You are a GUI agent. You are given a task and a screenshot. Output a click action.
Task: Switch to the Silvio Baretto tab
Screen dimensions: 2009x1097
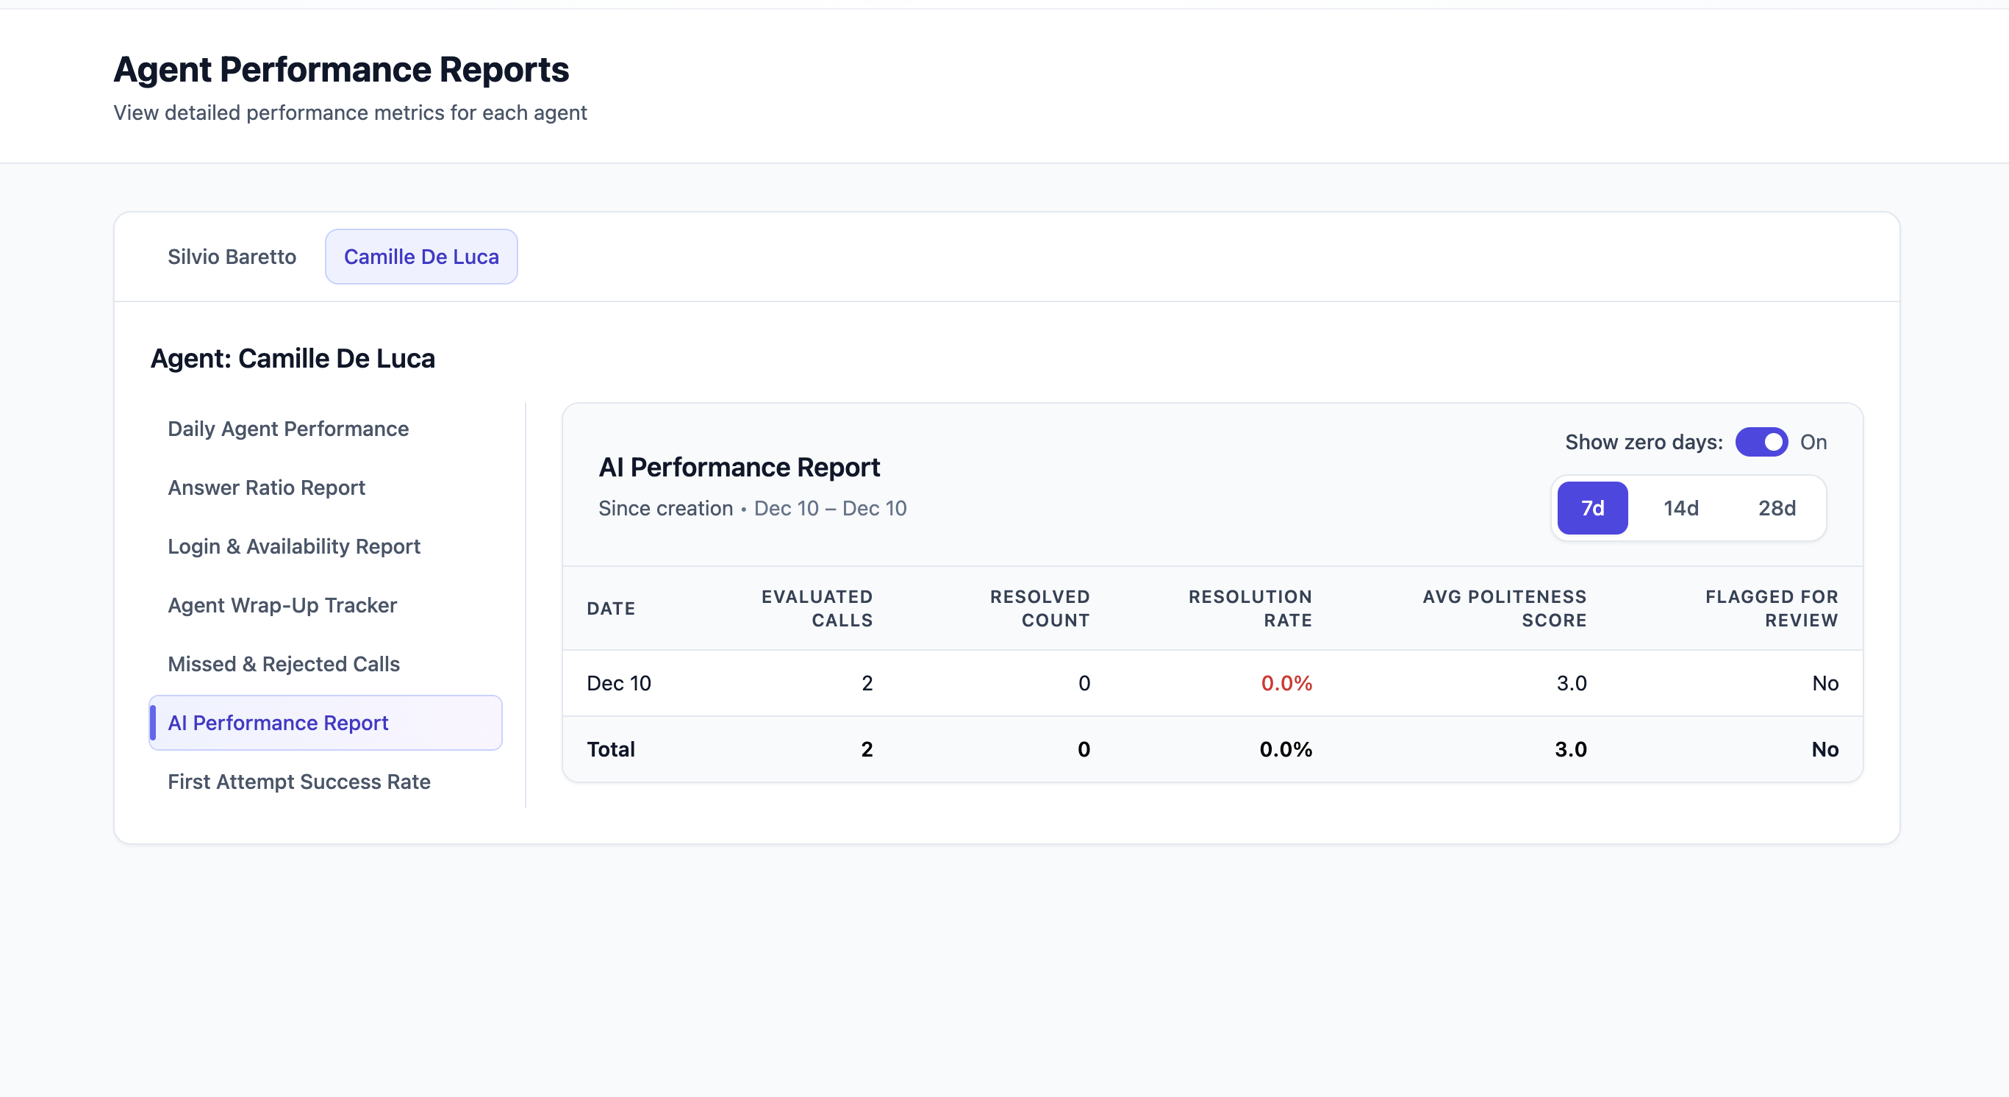231,256
